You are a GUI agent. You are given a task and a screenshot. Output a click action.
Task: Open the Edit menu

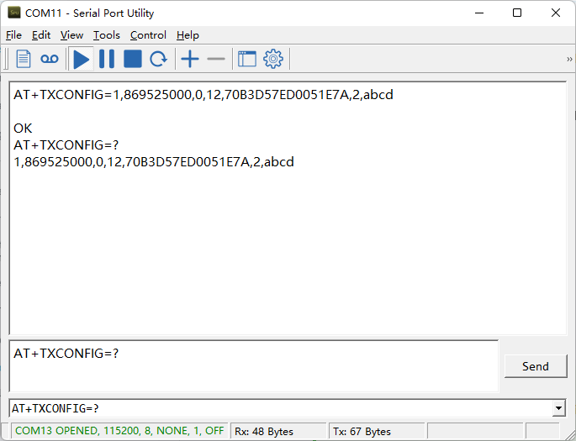[x=40, y=35]
